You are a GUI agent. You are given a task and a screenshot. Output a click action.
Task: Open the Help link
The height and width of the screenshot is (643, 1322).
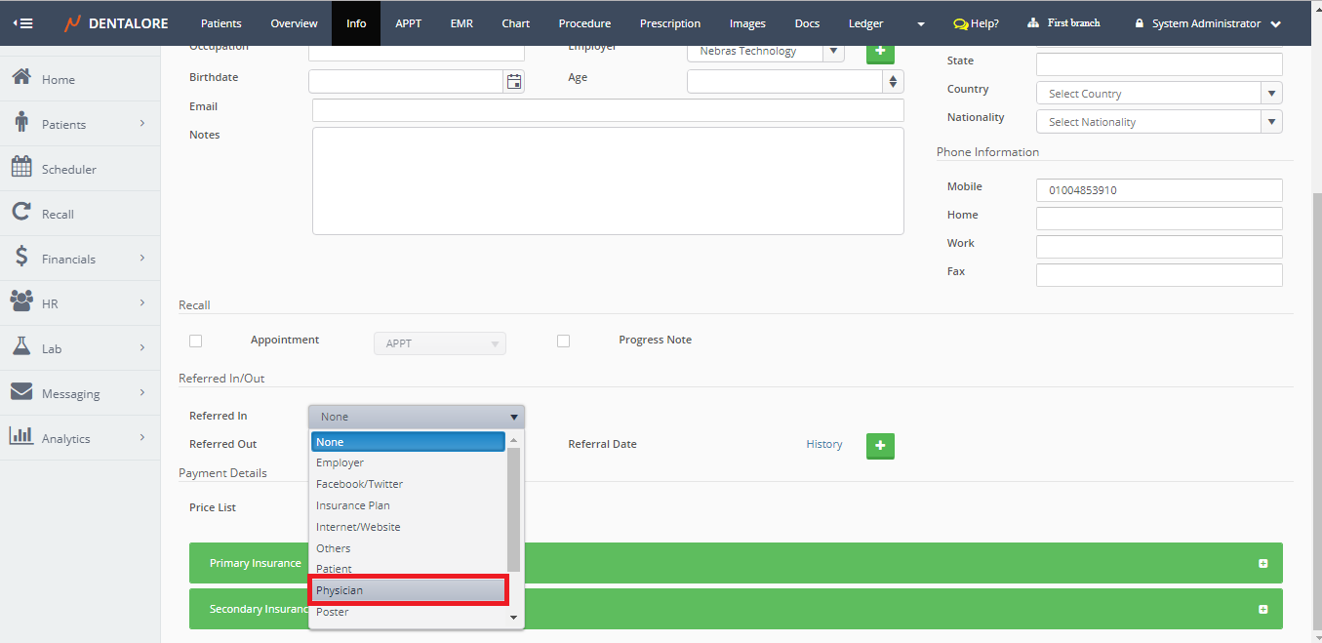pyautogui.click(x=976, y=23)
